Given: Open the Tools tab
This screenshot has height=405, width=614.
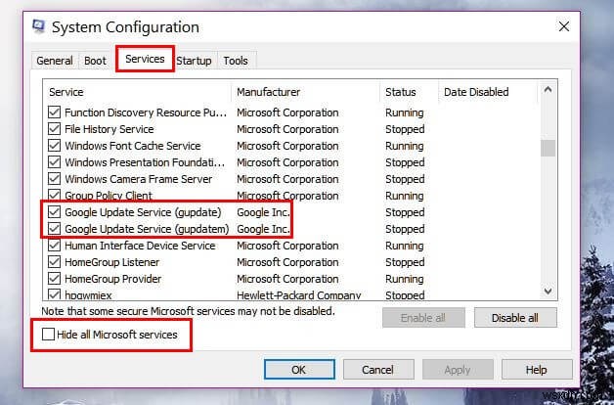Looking at the screenshot, I should 236,61.
